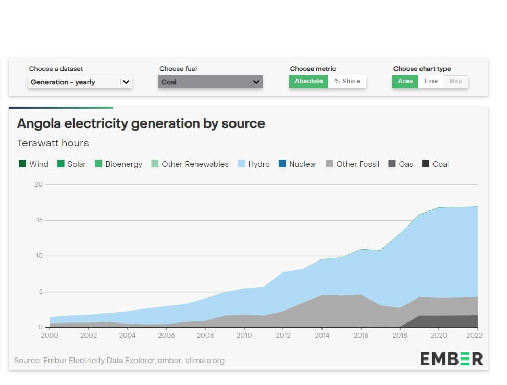Click the Coal legend swatch
Image resolution: width=507 pixels, height=385 pixels.
[x=426, y=164]
